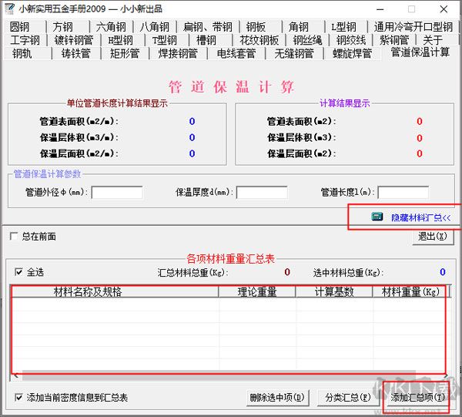Click the 理论重量 column header
The height and width of the screenshot is (417, 462).
[257, 291]
